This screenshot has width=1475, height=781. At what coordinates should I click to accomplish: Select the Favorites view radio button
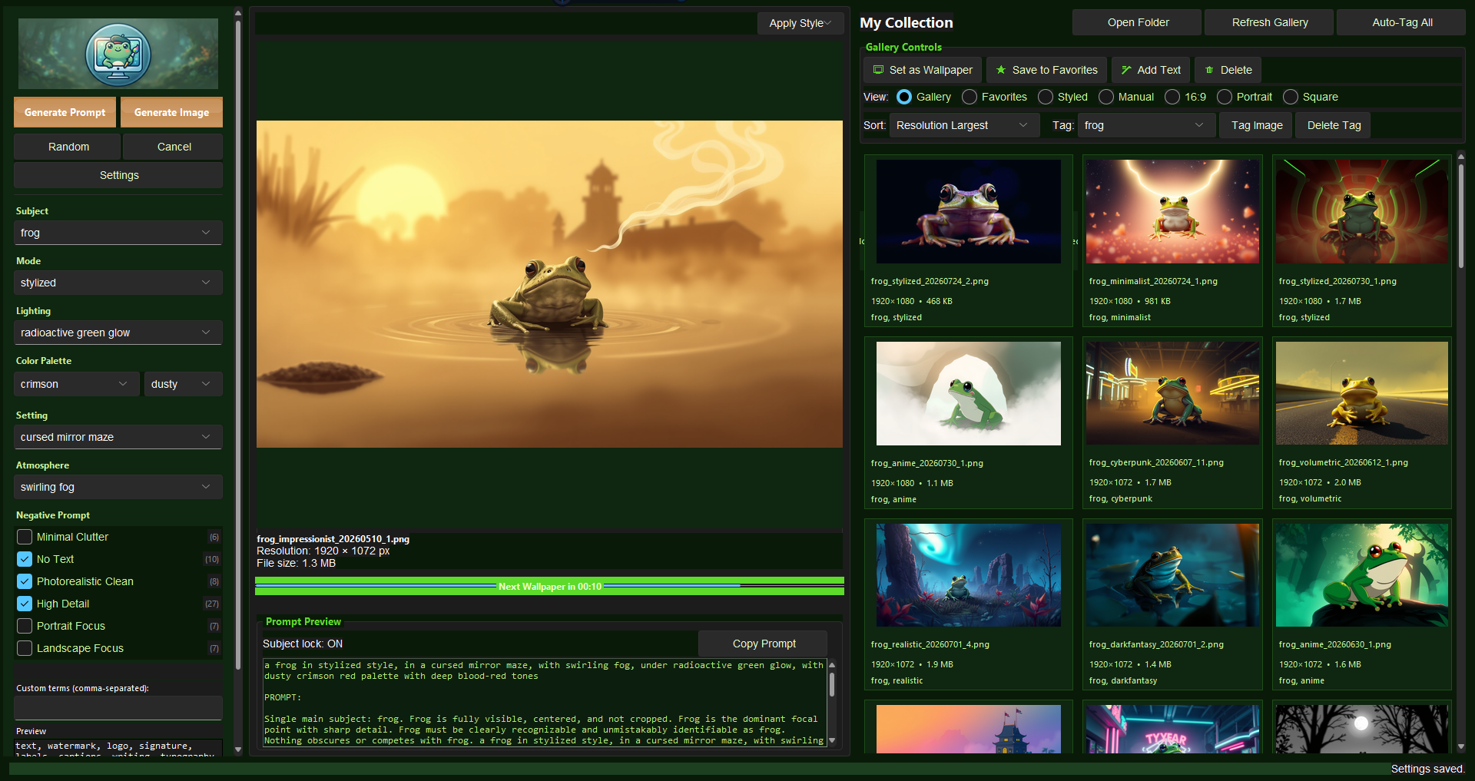(970, 97)
